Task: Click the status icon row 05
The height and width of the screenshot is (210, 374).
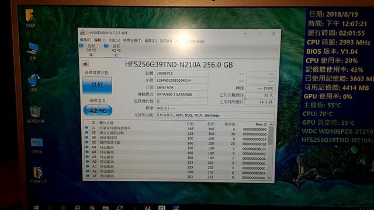Action: [86, 132]
